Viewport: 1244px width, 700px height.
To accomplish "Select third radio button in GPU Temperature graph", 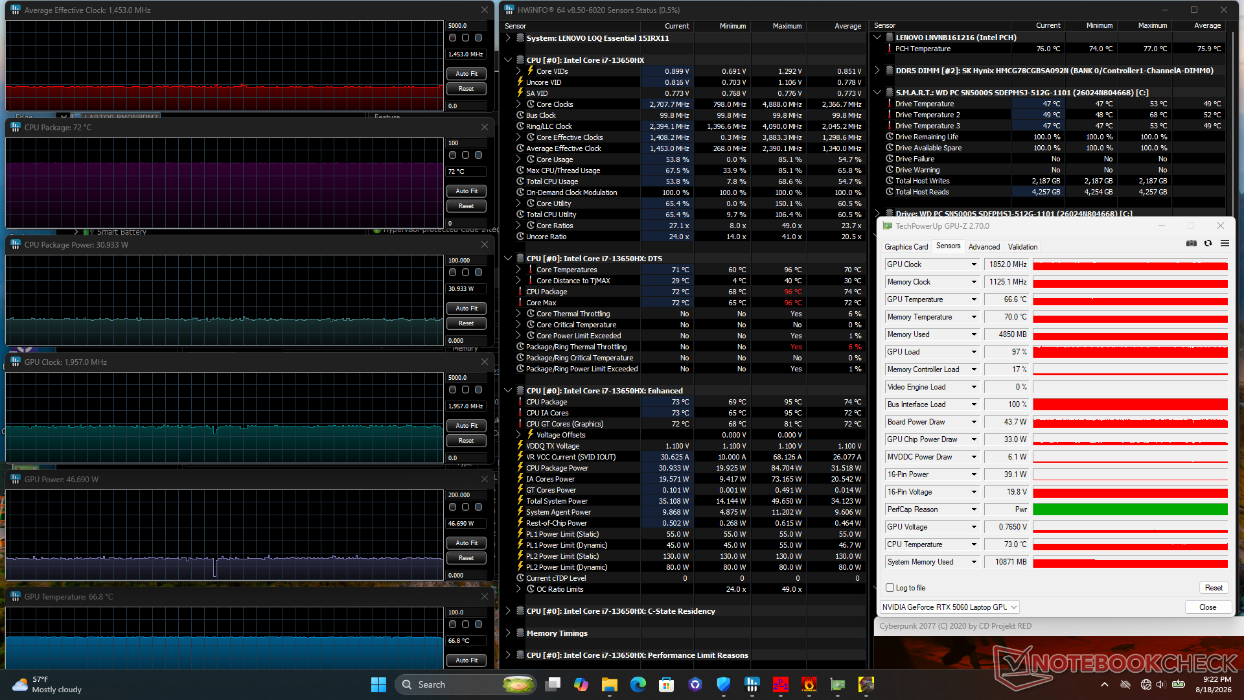I will (478, 625).
